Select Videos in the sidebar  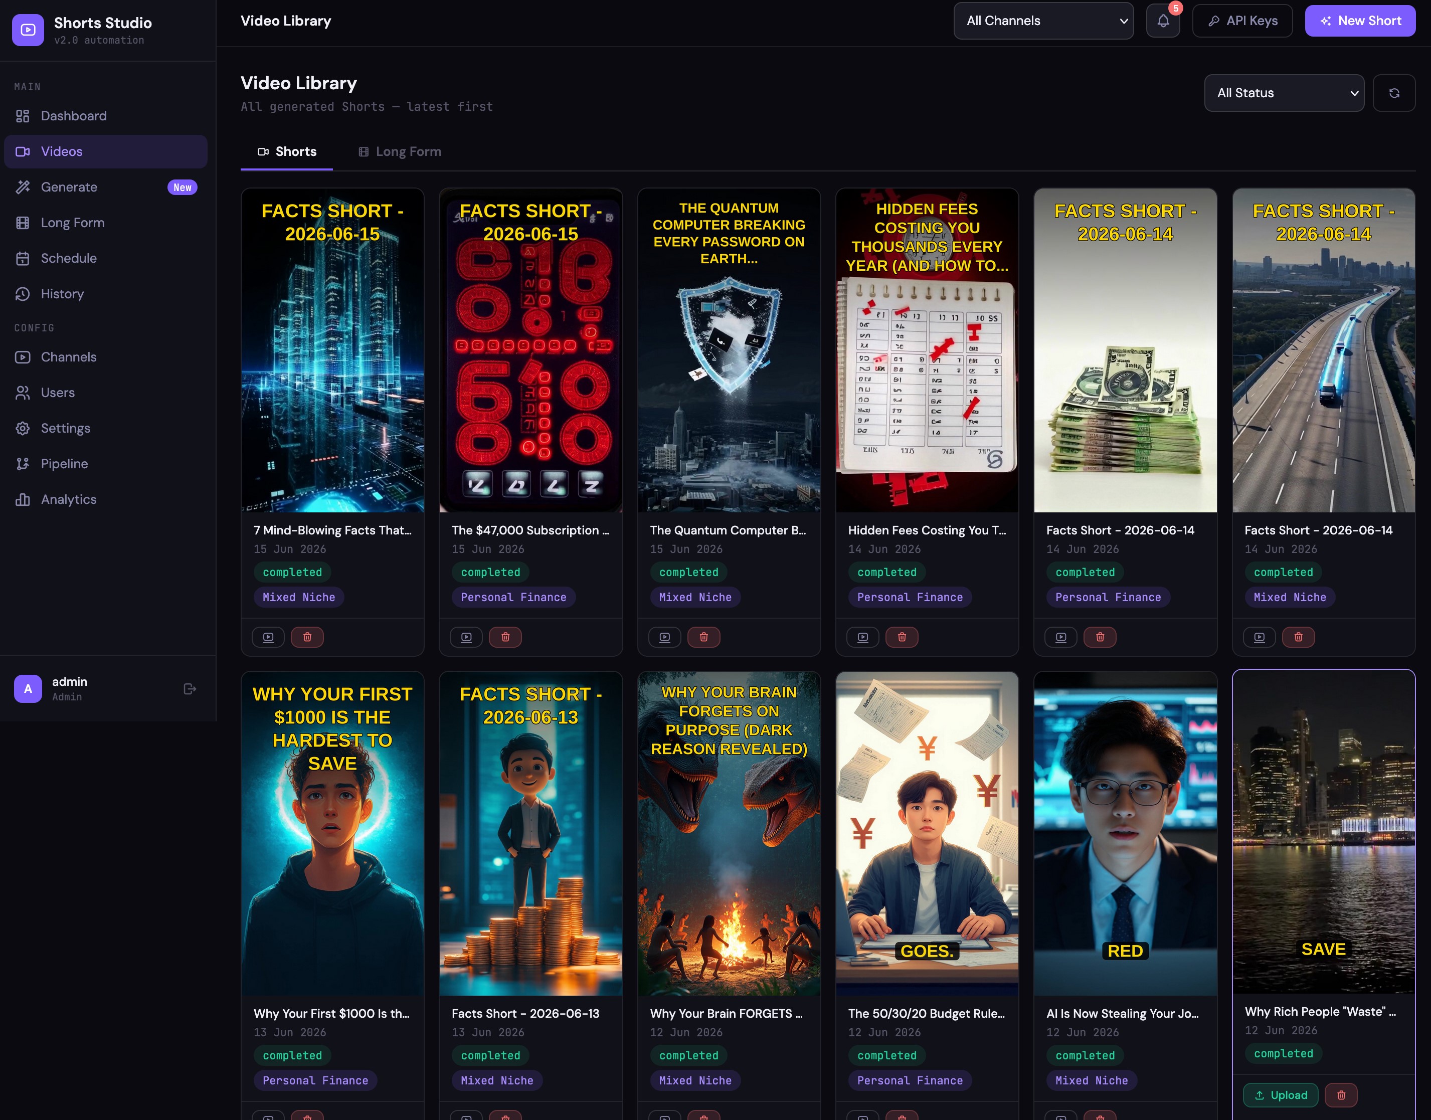(x=106, y=151)
